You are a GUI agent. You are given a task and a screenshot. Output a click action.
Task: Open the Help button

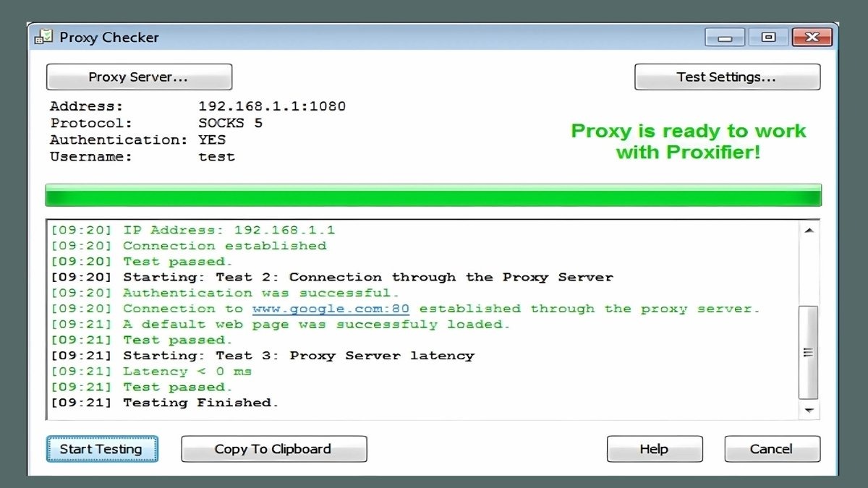(x=654, y=449)
